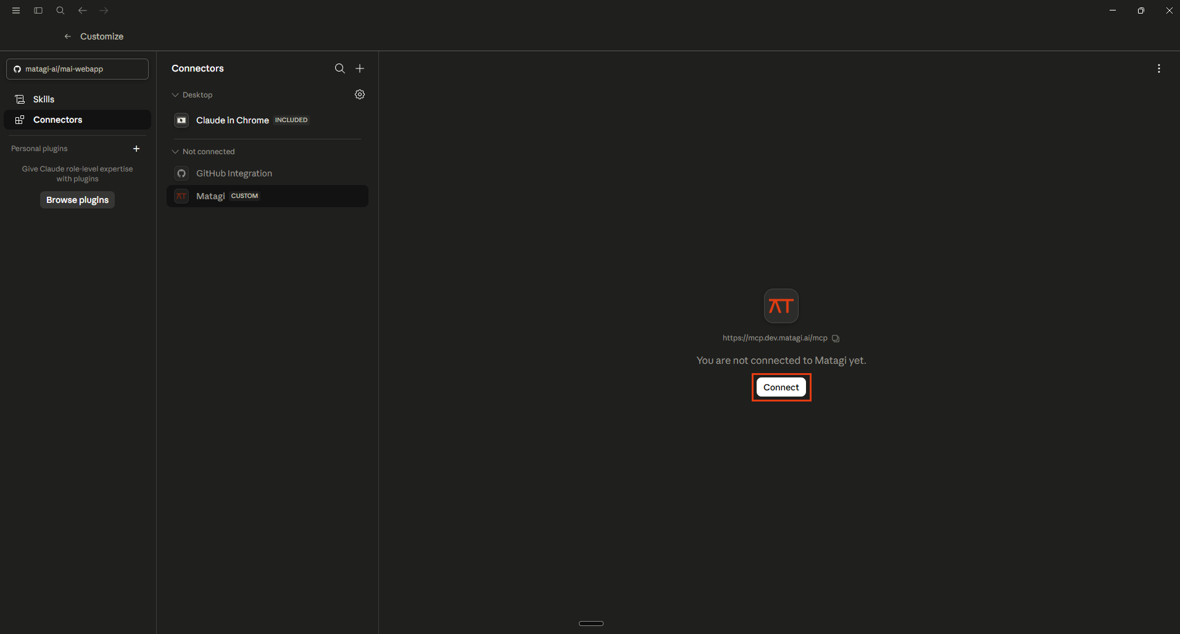Return from Customize using back arrow

coord(68,36)
